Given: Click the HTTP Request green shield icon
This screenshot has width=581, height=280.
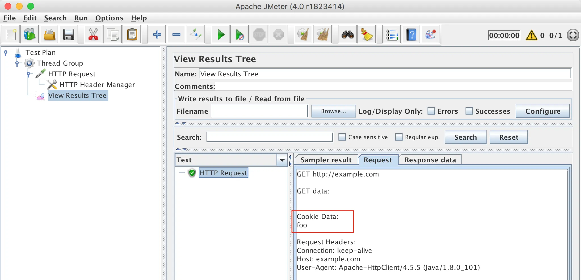Looking at the screenshot, I should point(192,173).
